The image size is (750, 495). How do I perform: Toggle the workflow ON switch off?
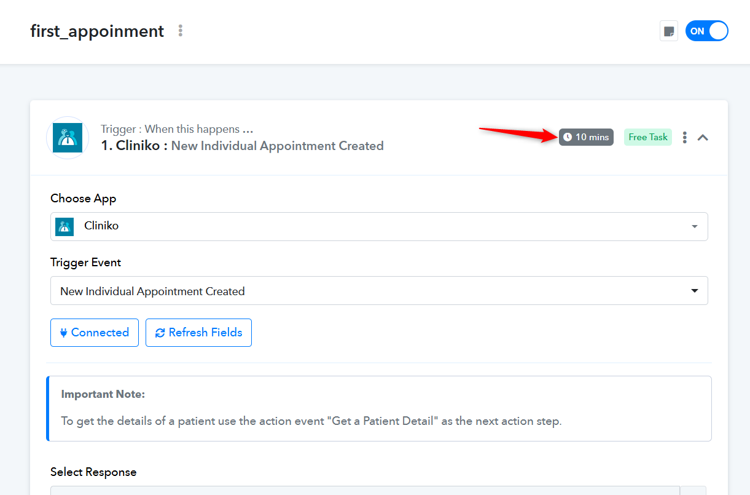pyautogui.click(x=706, y=31)
